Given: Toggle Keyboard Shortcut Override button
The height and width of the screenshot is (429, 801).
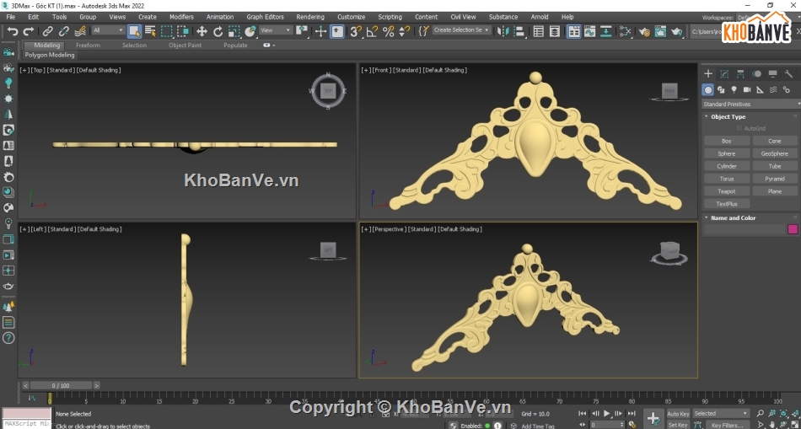Looking at the screenshot, I should [337, 31].
